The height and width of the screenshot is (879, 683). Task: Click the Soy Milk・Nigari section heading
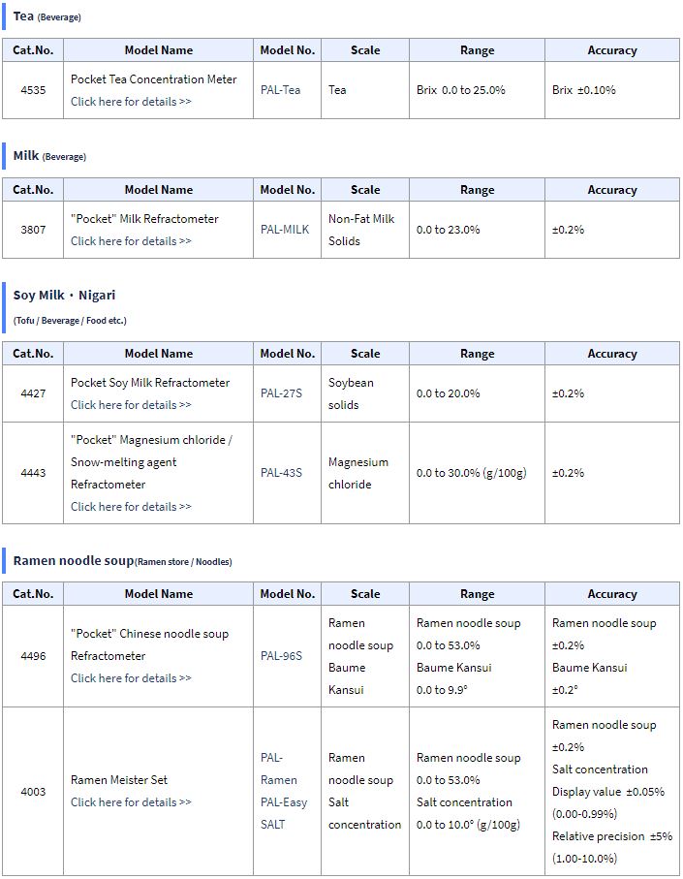point(65,296)
